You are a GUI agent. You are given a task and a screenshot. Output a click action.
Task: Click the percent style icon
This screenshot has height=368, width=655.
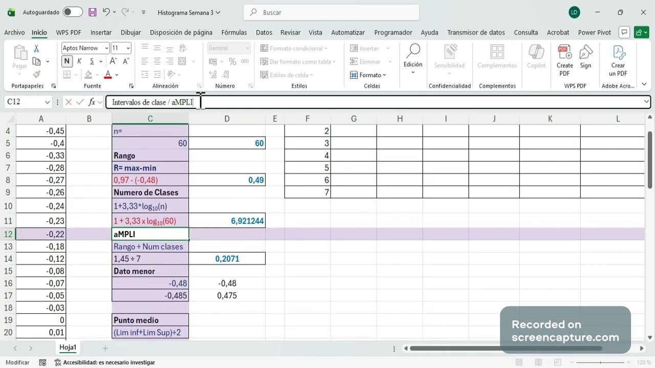tap(232, 61)
